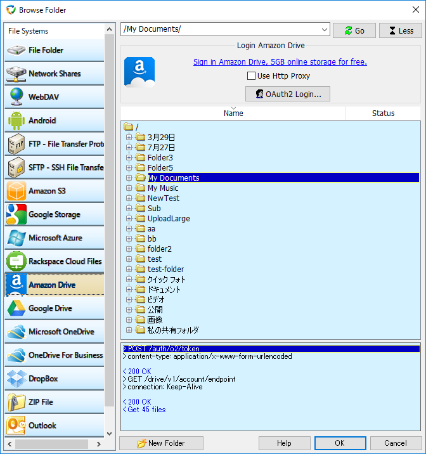Select the OneDrive For Business icon
Image resolution: width=426 pixels, height=454 pixels.
click(x=16, y=355)
